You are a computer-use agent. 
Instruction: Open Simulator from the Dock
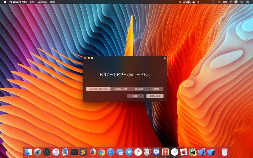211,152
